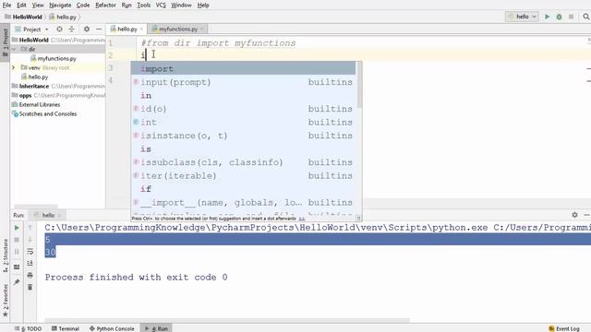
Task: Select the opps project in tree
Action: pos(25,95)
